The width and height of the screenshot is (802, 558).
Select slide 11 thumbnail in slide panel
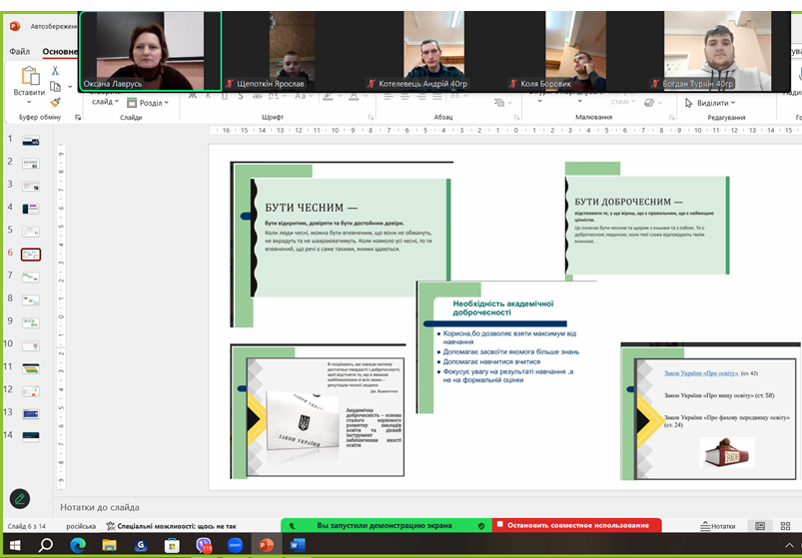click(x=30, y=368)
